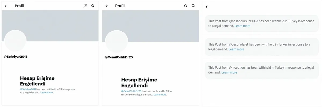322x107 pixels.
Task: Open Learn more in the hiception post notice
Action: [x=229, y=72]
